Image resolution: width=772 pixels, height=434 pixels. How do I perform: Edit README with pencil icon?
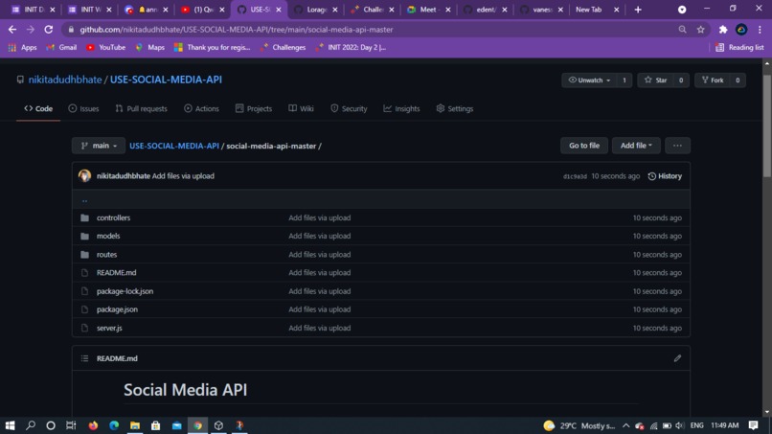tap(677, 358)
